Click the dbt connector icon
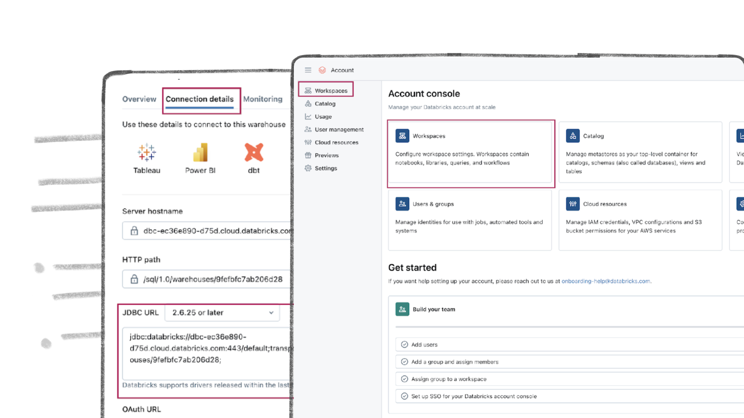Image resolution: width=744 pixels, height=418 pixels. click(254, 152)
